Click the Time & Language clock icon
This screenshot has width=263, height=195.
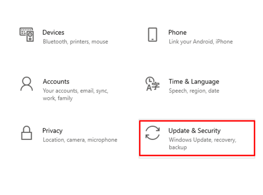pyautogui.click(x=152, y=84)
